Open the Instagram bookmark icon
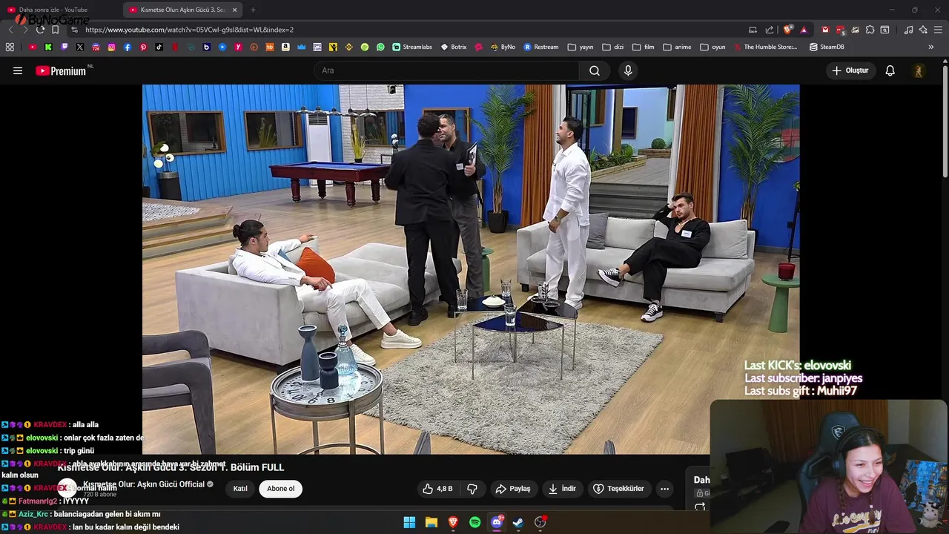 [112, 47]
